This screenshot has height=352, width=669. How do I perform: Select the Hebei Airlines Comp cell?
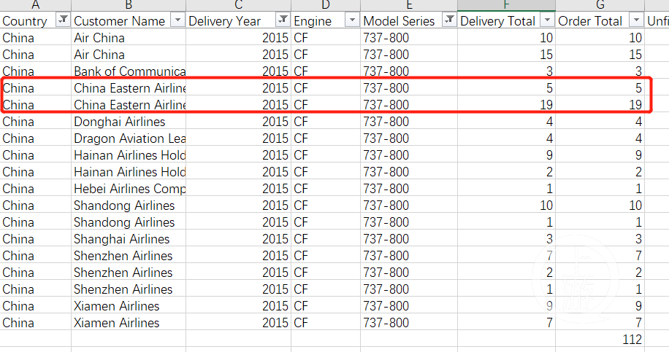pos(129,189)
